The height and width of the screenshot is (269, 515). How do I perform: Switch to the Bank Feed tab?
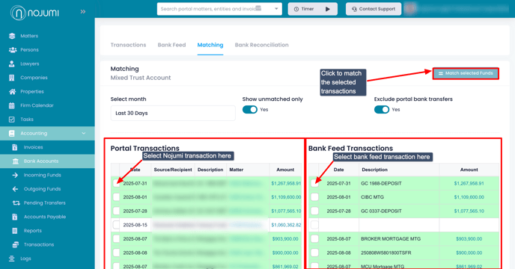pos(171,45)
